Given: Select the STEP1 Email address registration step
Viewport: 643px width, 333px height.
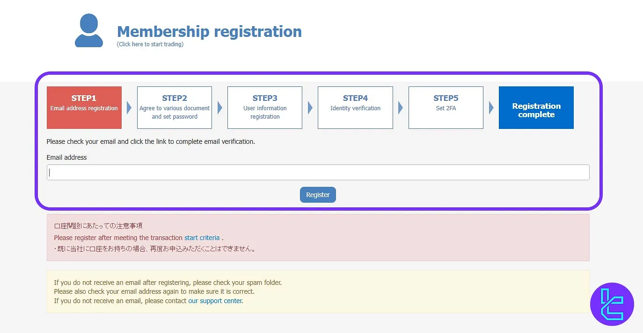Looking at the screenshot, I should (84, 107).
